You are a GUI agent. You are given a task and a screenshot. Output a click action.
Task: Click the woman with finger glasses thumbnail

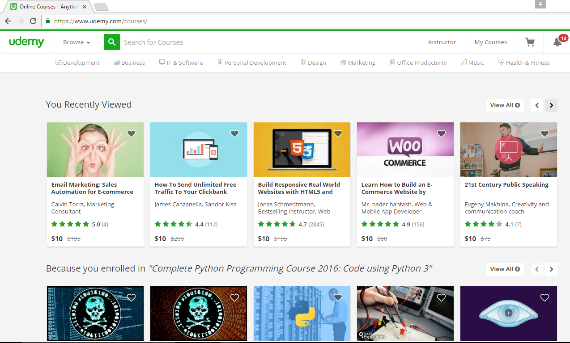pos(95,150)
